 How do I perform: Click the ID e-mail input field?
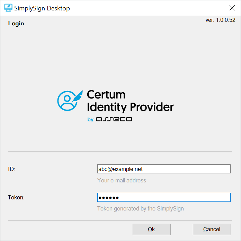point(164,169)
